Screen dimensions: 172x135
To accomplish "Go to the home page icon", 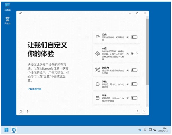I will click(x=21, y=111).
